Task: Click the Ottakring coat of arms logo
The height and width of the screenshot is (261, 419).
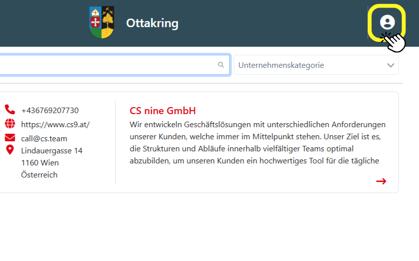Action: (101, 23)
